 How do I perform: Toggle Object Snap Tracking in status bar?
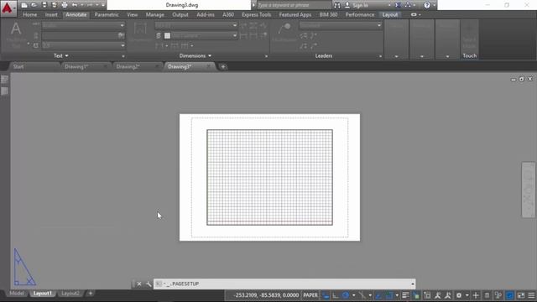click(378, 295)
